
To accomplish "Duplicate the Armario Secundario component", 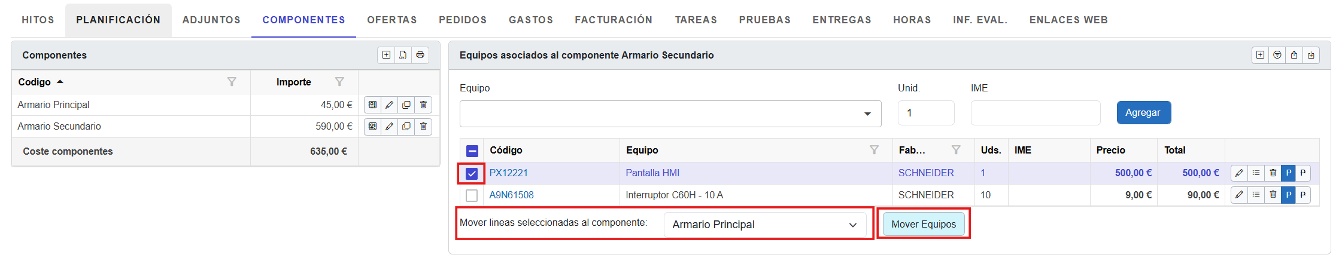I will point(406,127).
